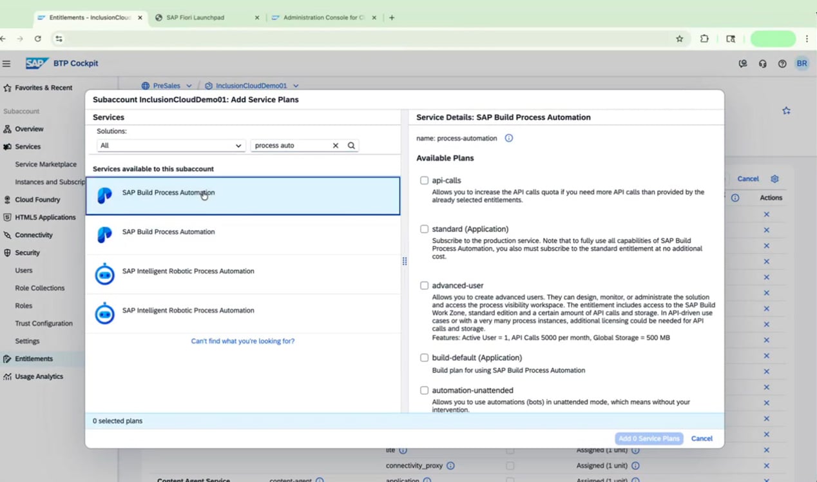This screenshot has width=817, height=482.
Task: Open Service Marketplace in sidebar
Action: point(46,164)
